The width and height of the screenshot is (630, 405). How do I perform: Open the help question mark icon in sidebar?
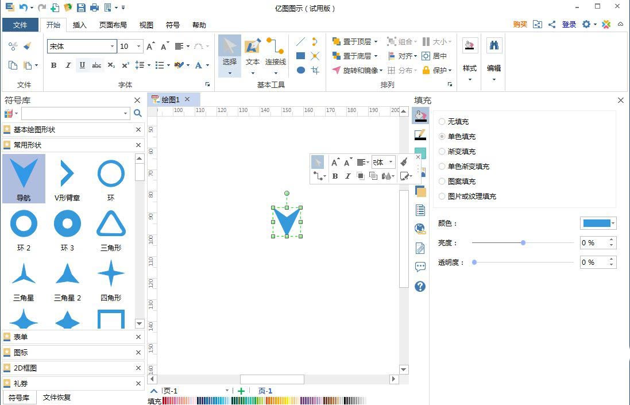(x=419, y=287)
